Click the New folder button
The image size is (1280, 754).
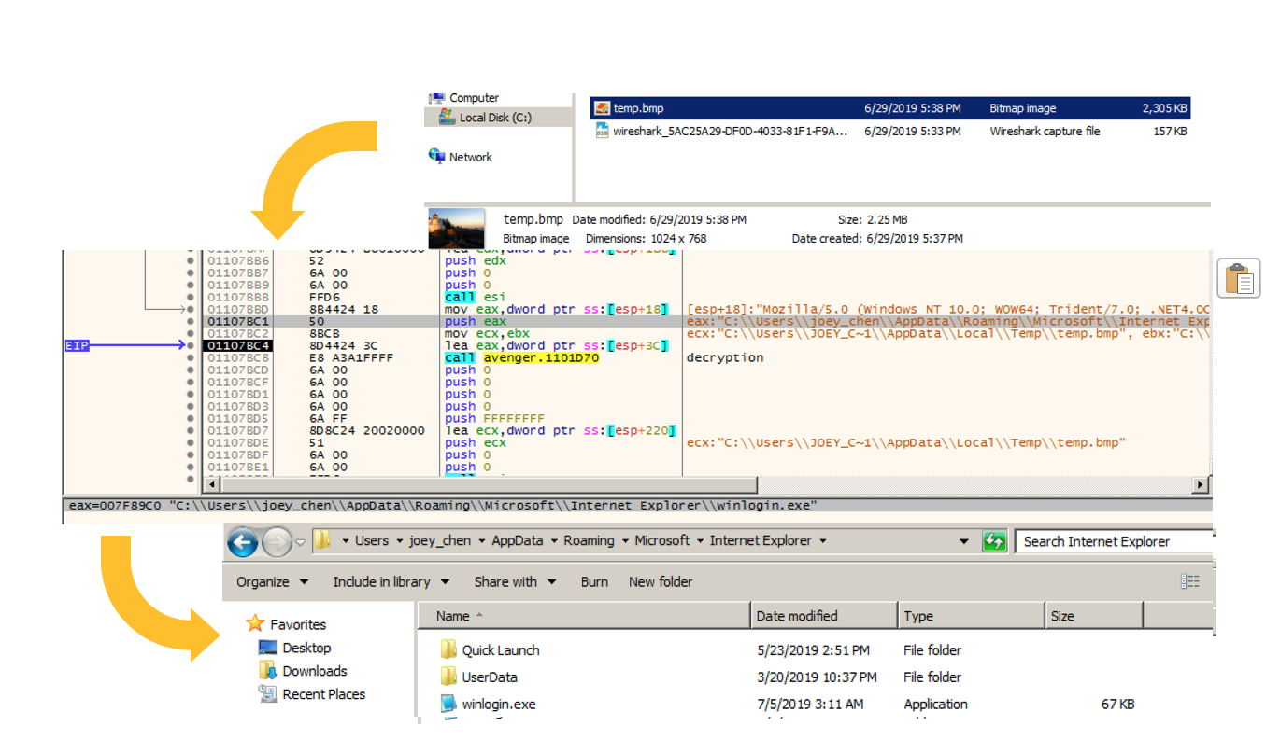coord(661,581)
